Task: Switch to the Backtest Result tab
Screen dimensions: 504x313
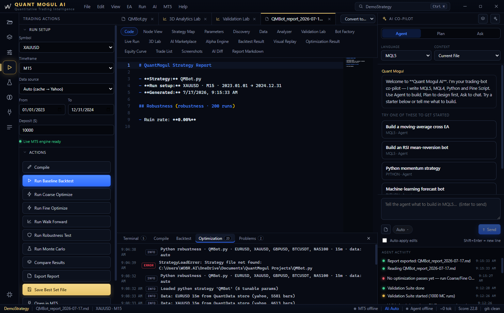Action: click(251, 42)
